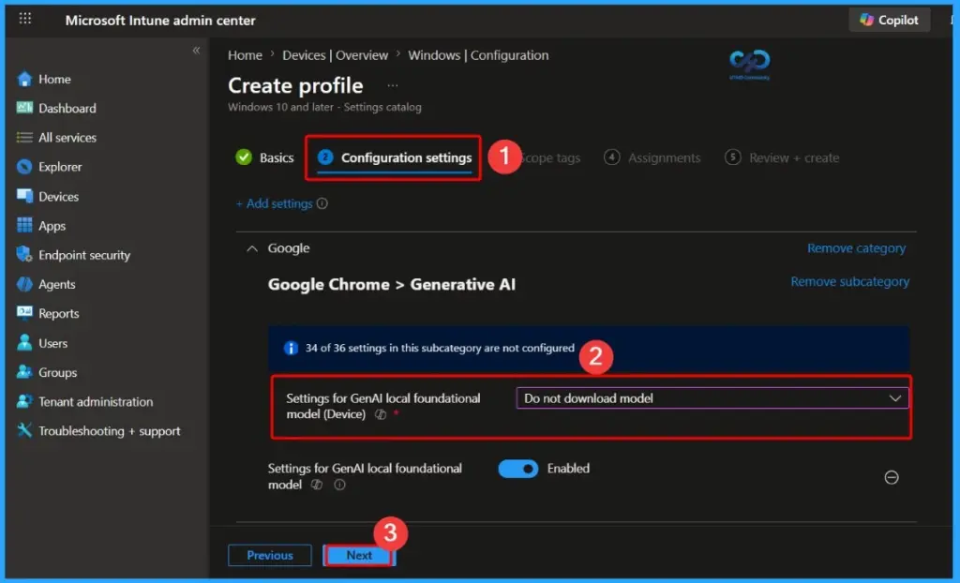The width and height of the screenshot is (960, 583).
Task: Go to Home breadcrumb link
Action: pos(245,55)
